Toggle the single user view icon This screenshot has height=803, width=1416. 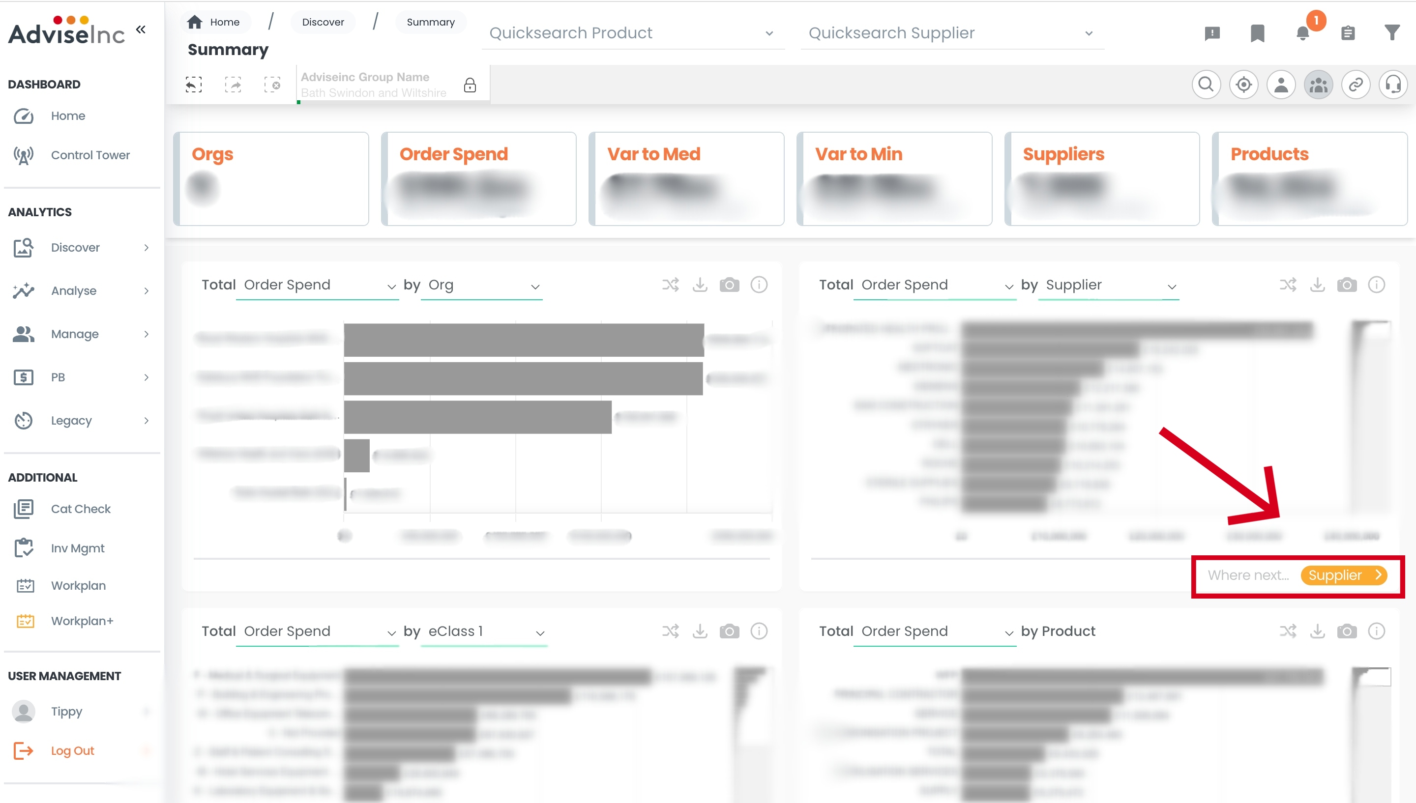point(1281,85)
